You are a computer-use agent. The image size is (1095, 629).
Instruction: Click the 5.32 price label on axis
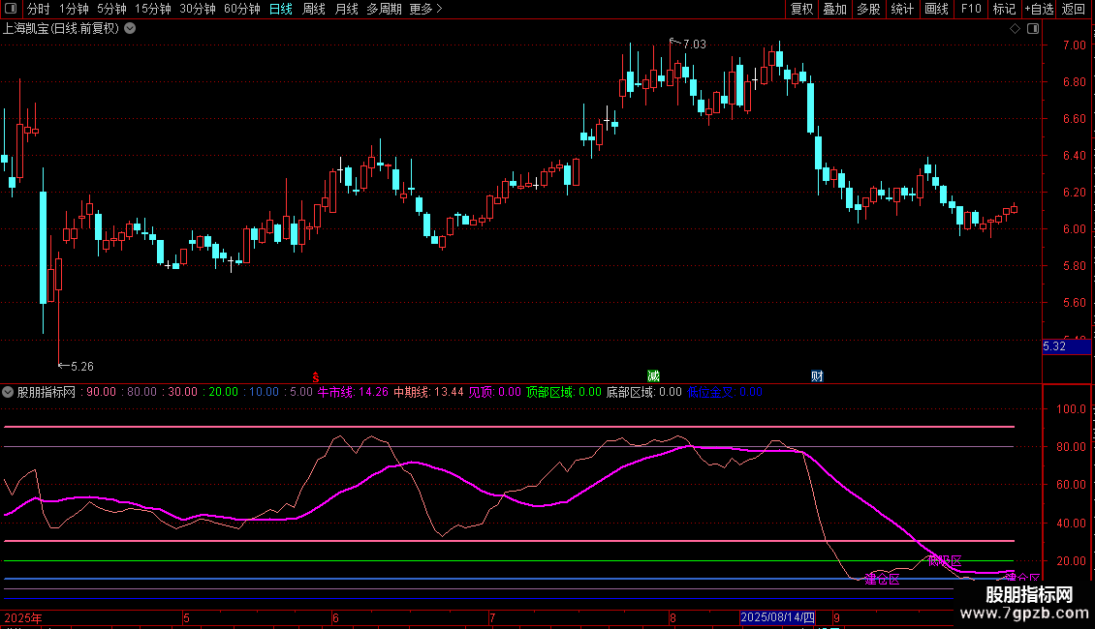click(1055, 346)
